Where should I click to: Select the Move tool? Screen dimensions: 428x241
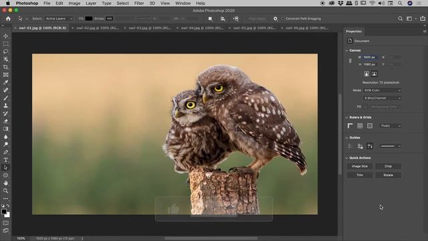(x=5, y=36)
